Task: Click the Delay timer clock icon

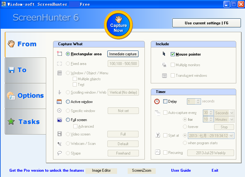Action: point(157,101)
